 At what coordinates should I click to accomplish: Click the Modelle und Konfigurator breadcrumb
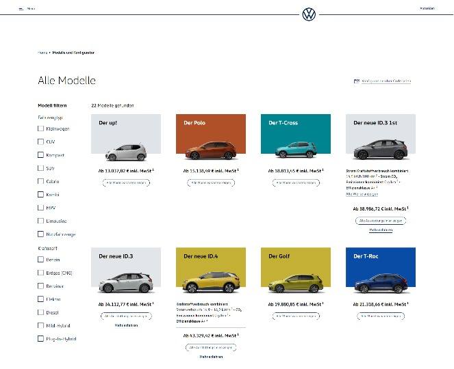click(73, 53)
